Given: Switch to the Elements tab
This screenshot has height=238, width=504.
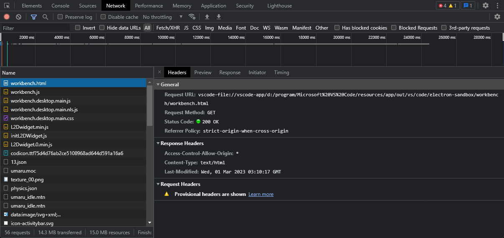Looking at the screenshot, I should click(32, 6).
